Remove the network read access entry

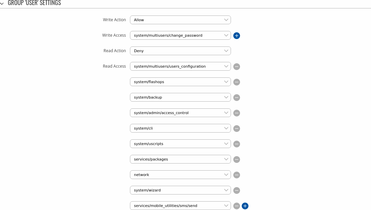coord(237,175)
